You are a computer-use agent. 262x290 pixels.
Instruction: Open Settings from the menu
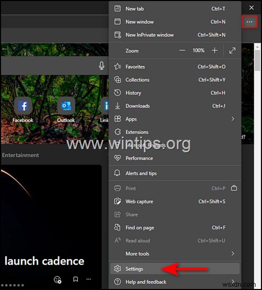click(x=175, y=269)
